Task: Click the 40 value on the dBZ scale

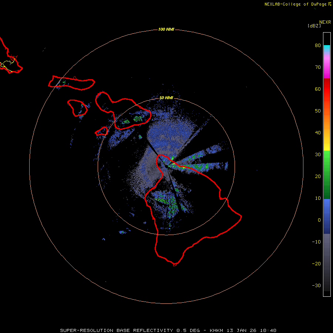Action: click(x=318, y=133)
